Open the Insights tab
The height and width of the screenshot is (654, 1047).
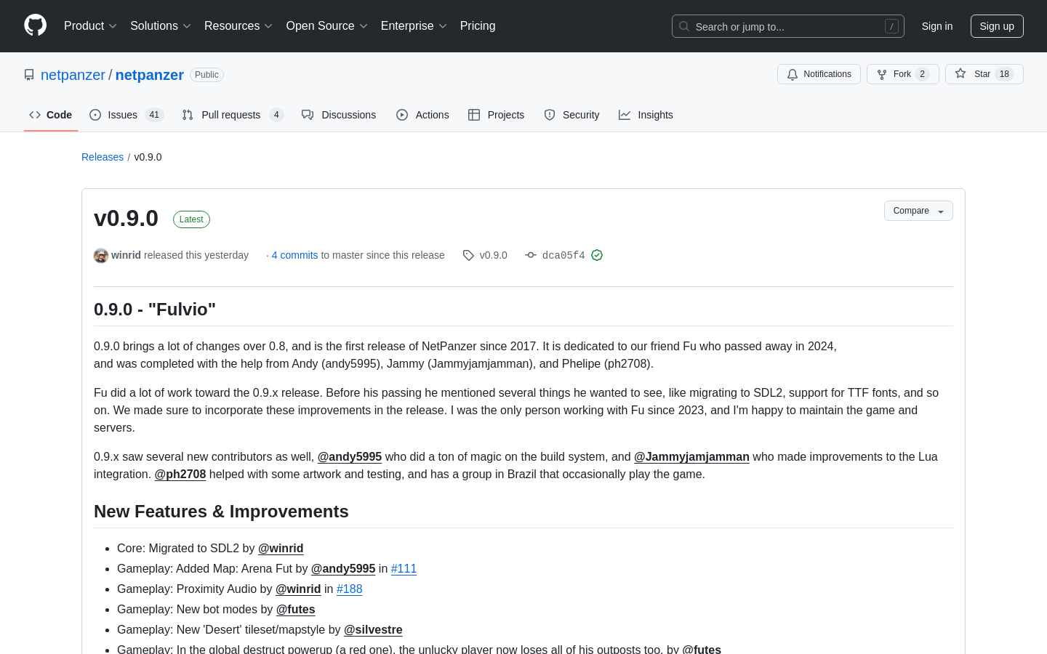[x=646, y=115]
